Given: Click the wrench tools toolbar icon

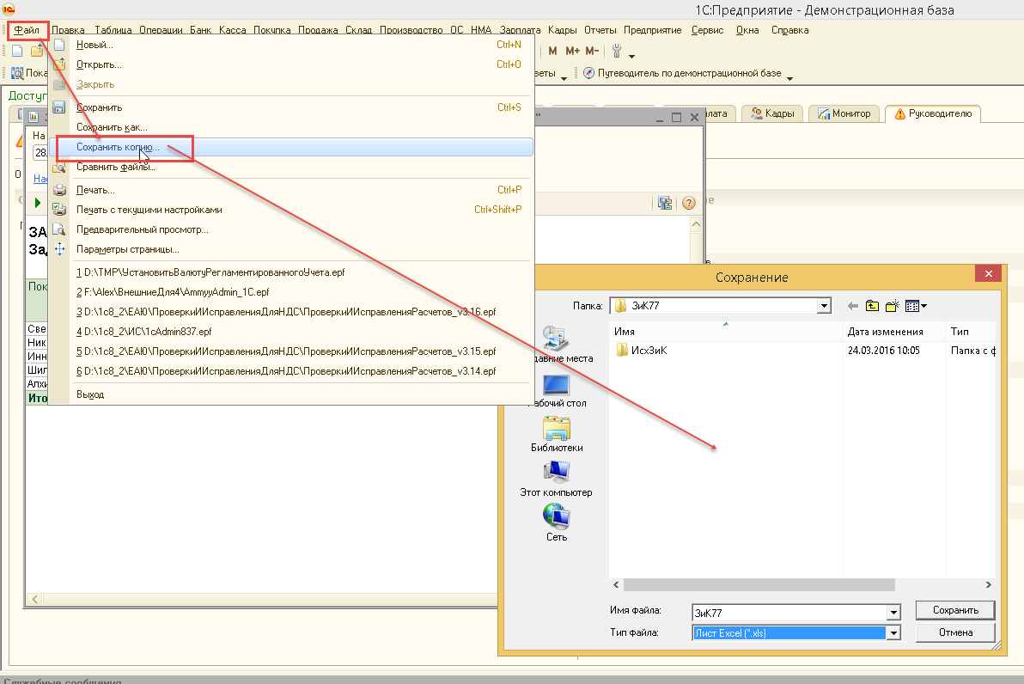Looking at the screenshot, I should (x=617, y=51).
